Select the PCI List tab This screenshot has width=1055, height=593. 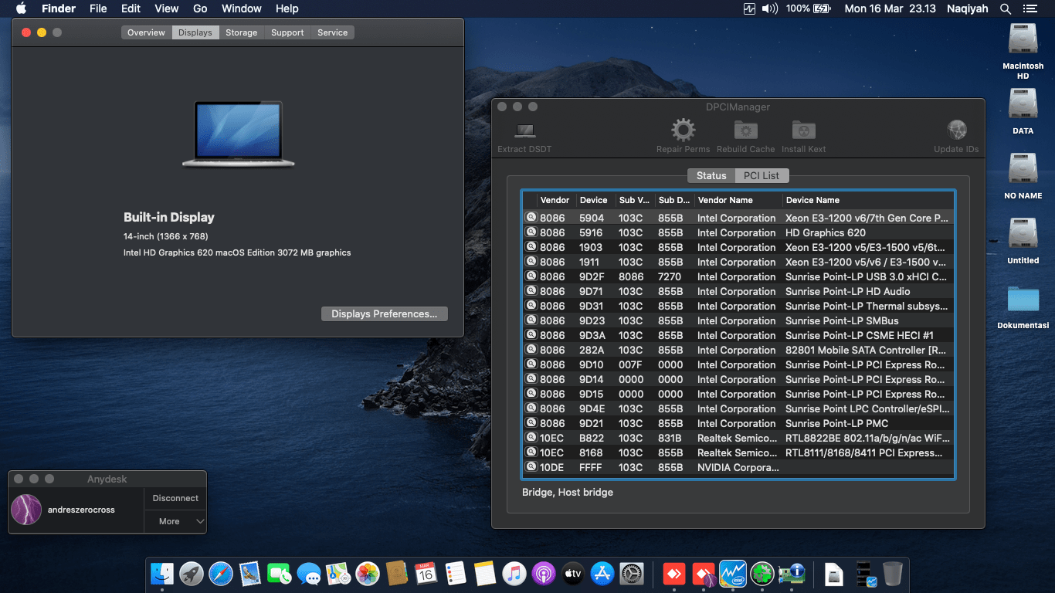762,175
